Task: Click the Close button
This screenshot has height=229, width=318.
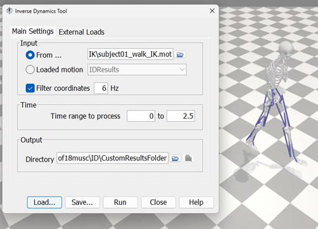Action: coord(158,202)
